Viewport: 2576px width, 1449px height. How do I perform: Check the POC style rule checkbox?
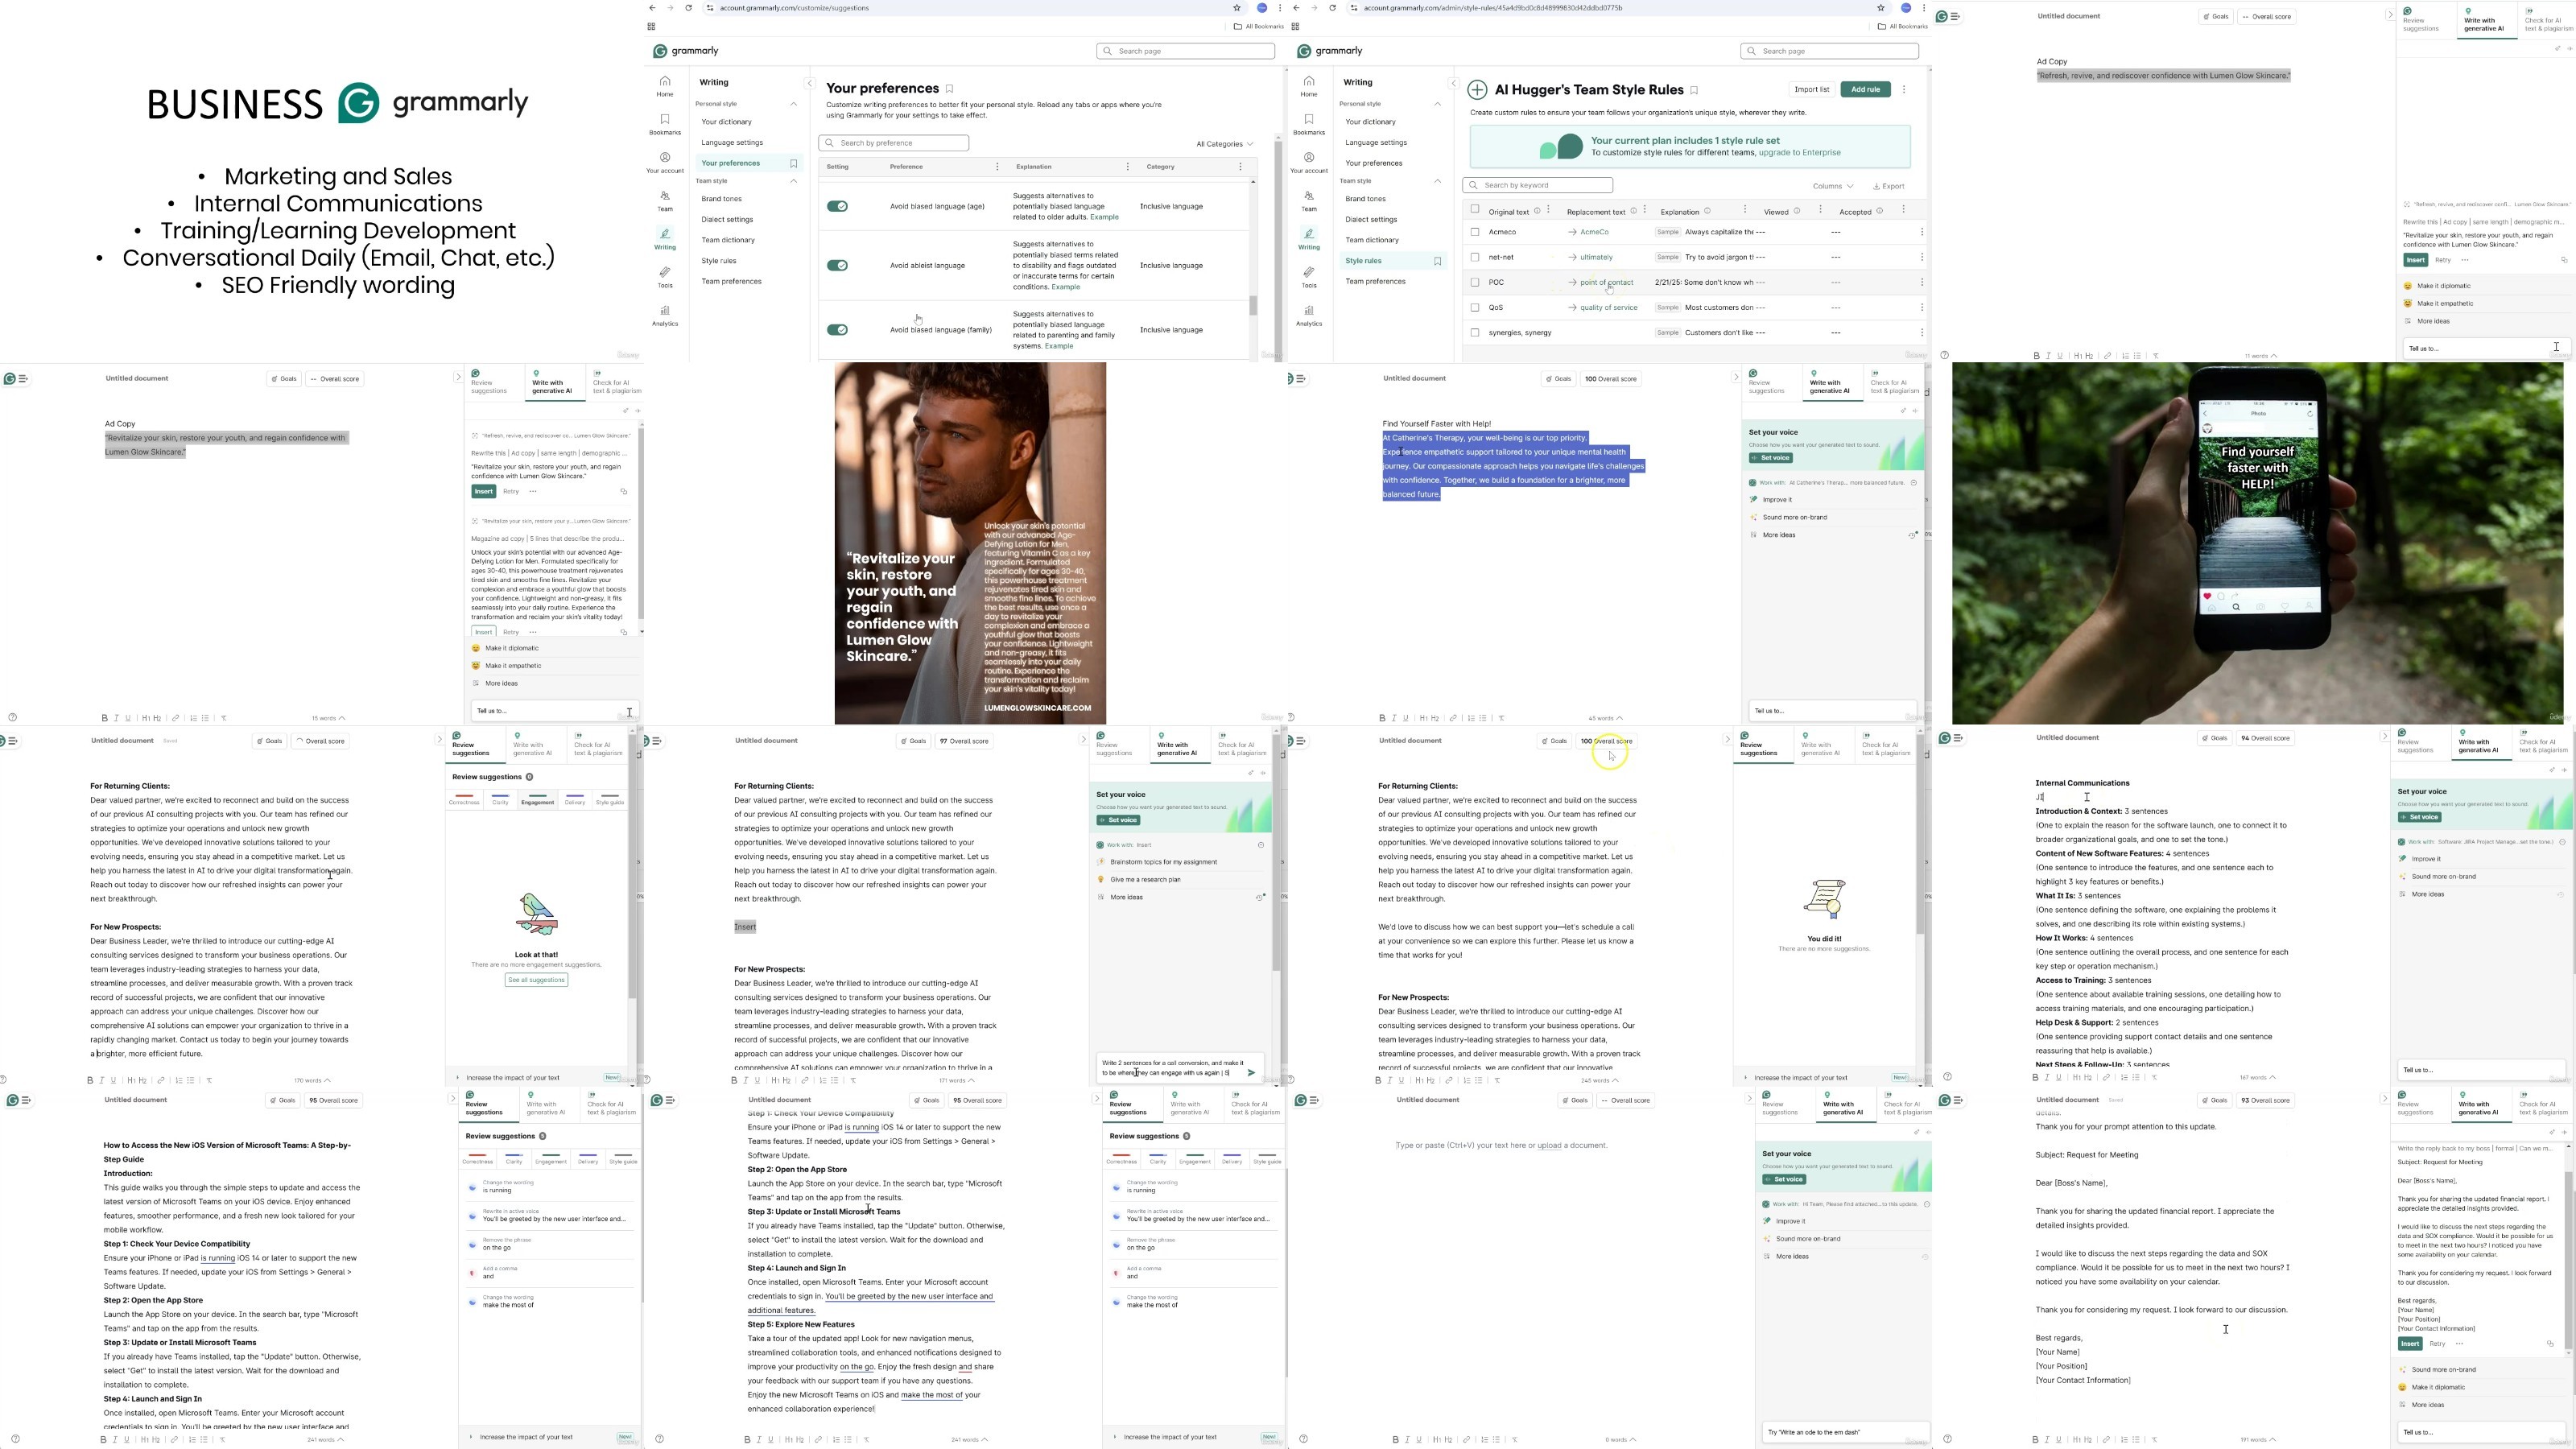click(1475, 282)
